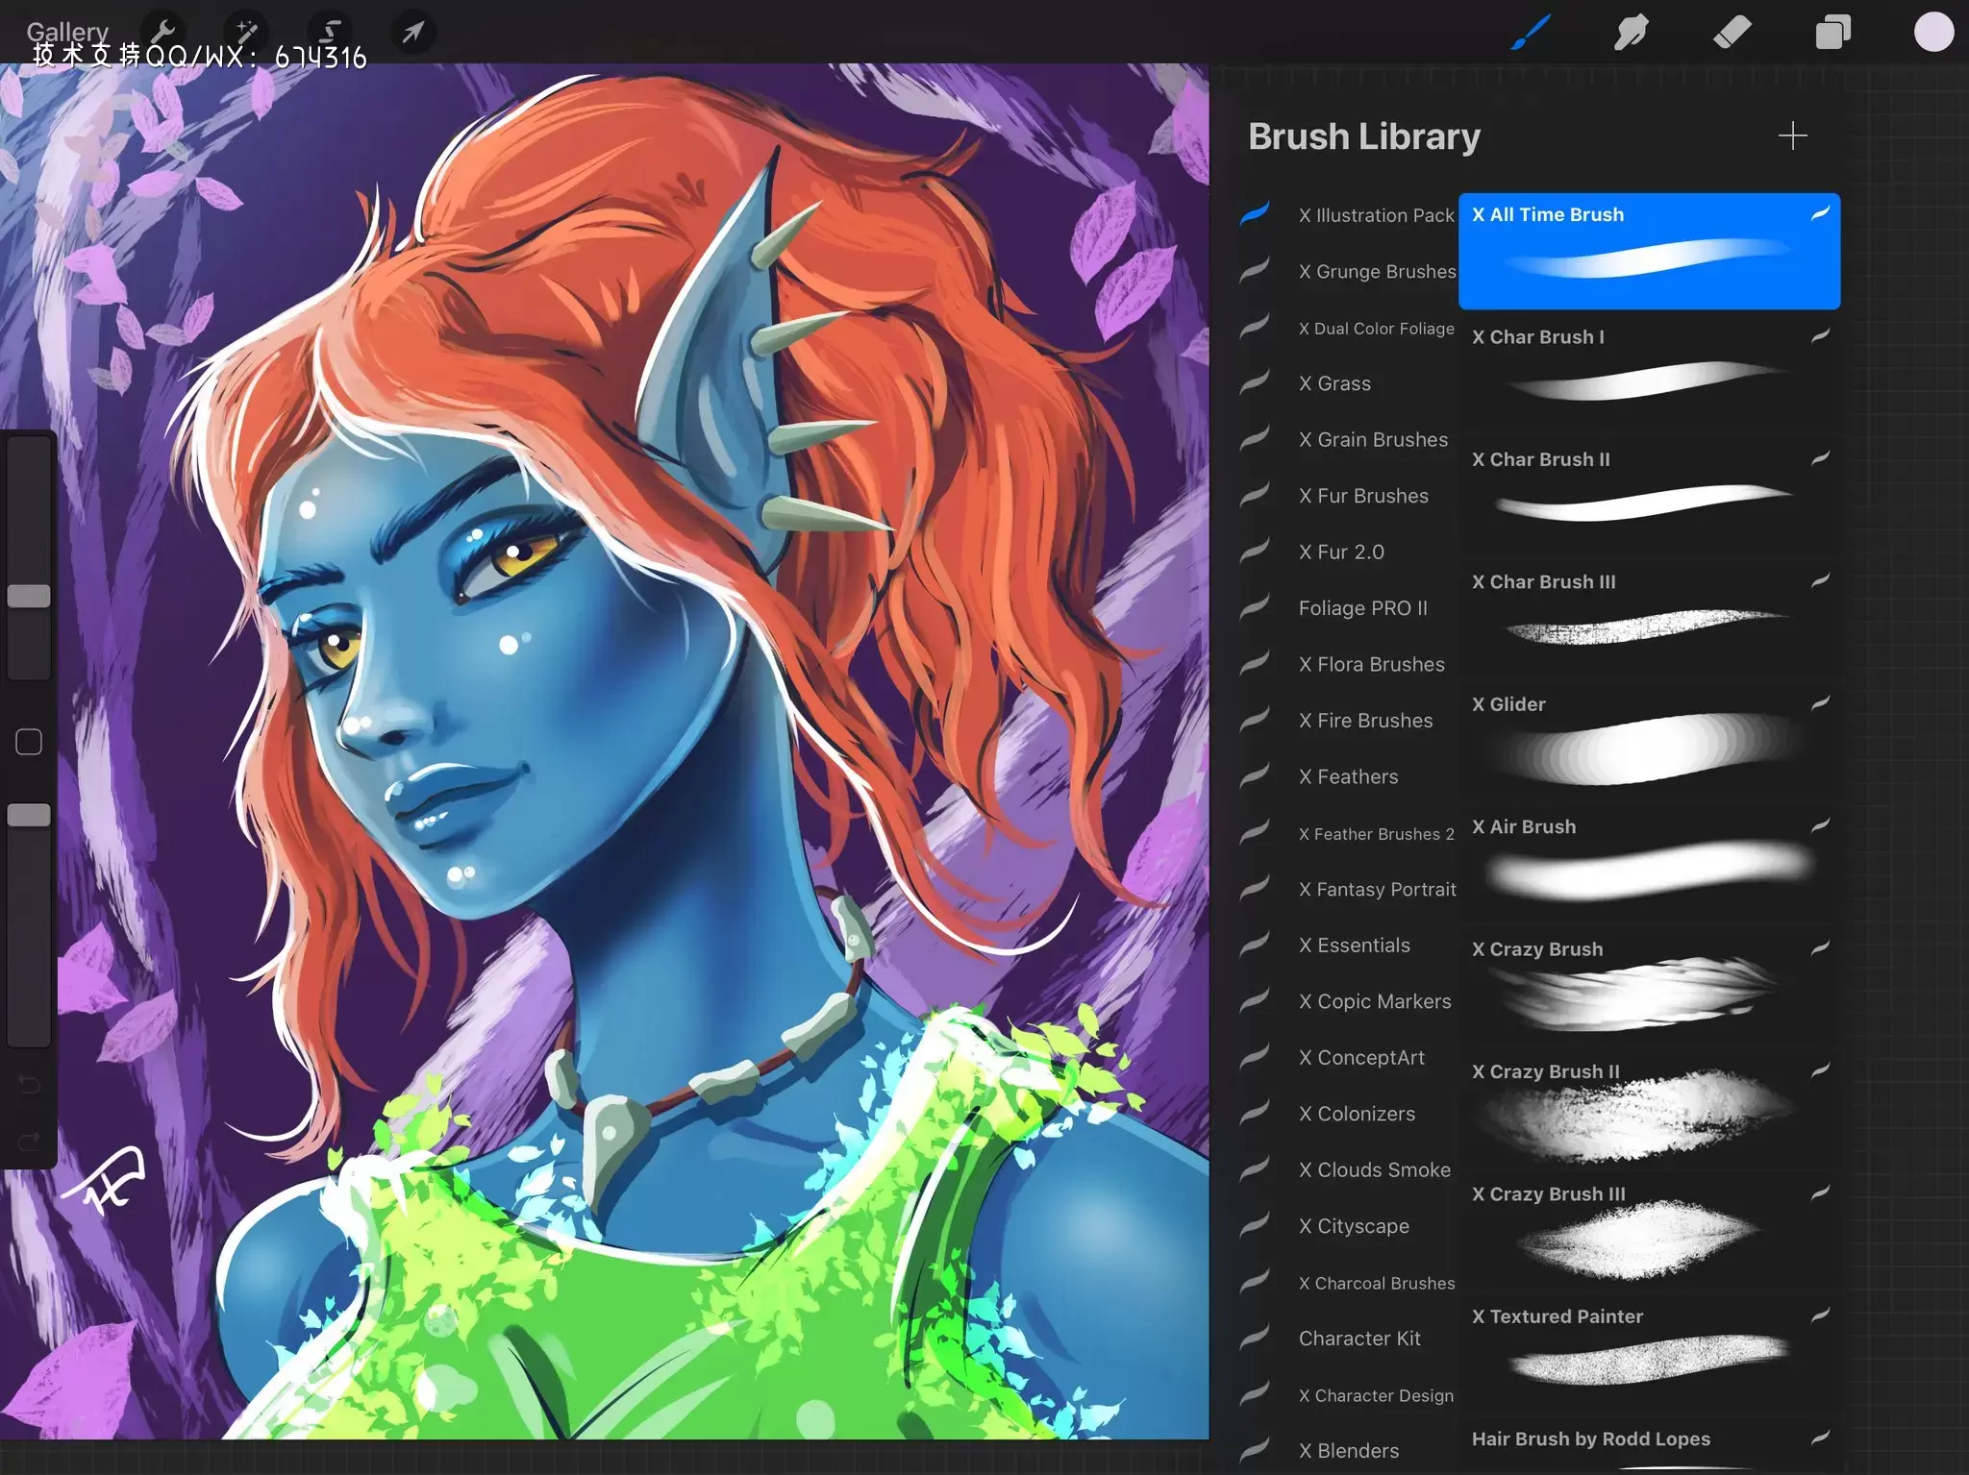
Task: Expand the X Illustration Pack brush set
Action: [x=1374, y=215]
